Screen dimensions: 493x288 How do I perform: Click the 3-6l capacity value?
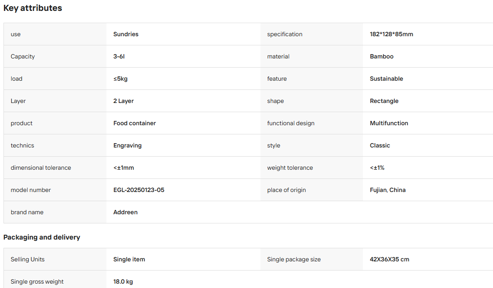pyautogui.click(x=119, y=57)
